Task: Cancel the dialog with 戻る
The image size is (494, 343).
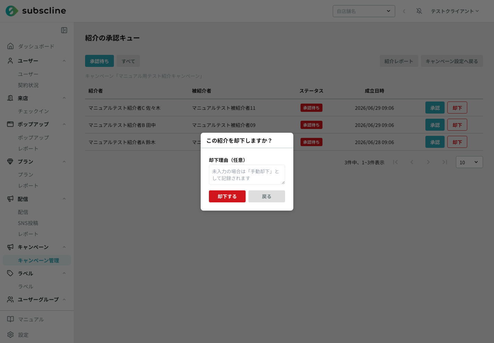Action: pyautogui.click(x=267, y=196)
